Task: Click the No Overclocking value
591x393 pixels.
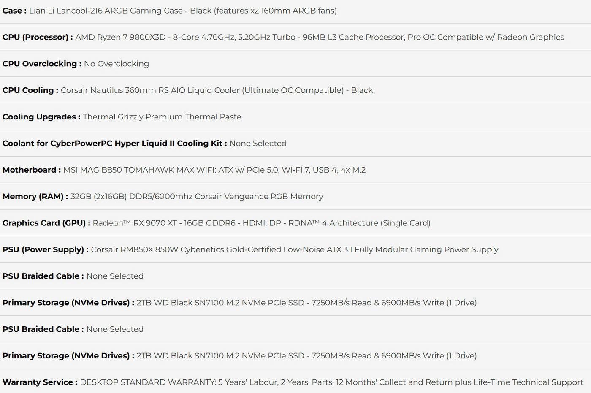Action: tap(117, 64)
